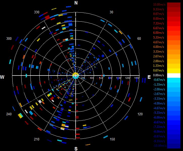Click the 200 range ring label

[x=83, y=78]
